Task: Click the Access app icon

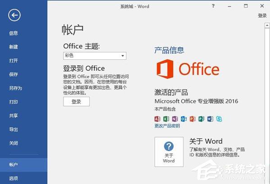Action: [157, 119]
